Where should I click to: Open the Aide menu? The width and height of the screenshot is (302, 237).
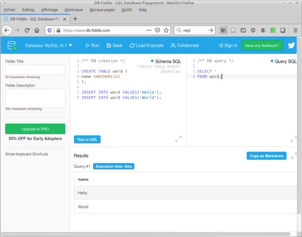point(143,10)
